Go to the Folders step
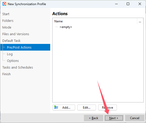The height and width of the screenshot is (123, 146). pos(8,21)
